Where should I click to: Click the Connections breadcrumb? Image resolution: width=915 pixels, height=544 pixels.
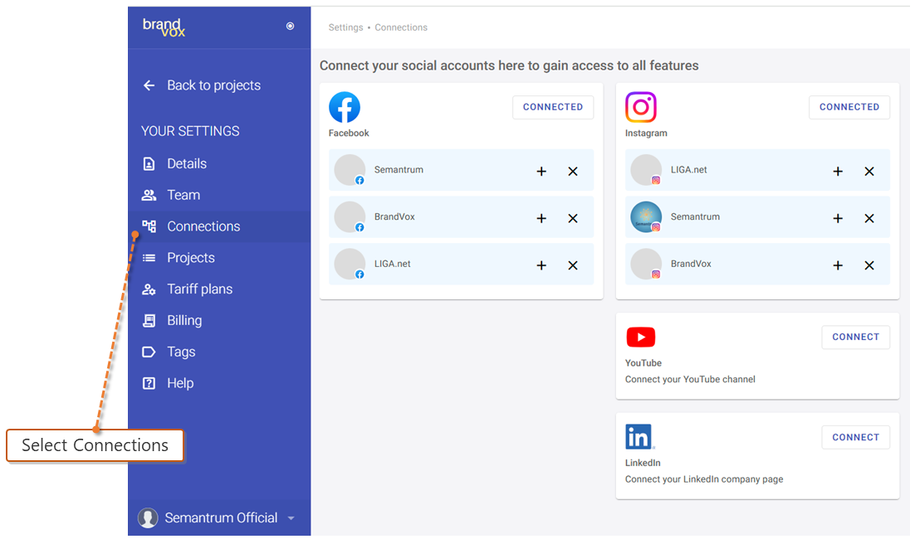pyautogui.click(x=401, y=27)
